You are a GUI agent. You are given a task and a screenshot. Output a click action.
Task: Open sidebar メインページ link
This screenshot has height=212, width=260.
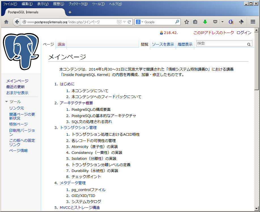click(17, 81)
